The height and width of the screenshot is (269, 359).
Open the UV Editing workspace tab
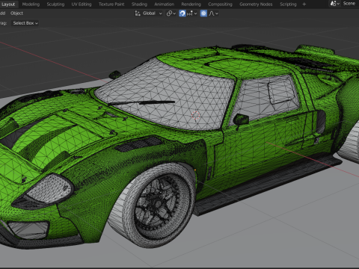tap(82, 4)
